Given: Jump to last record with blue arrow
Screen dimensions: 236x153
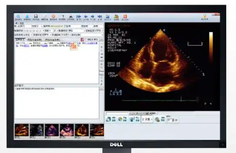Looking at the screenshot, I should coord(100,16).
